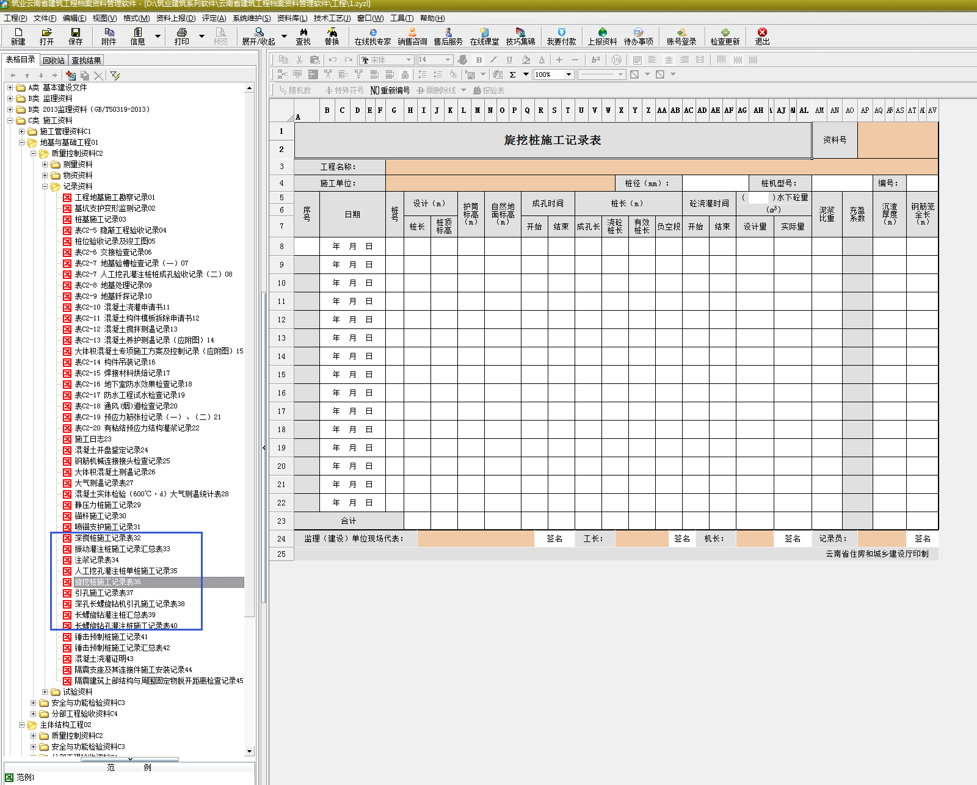977x785 pixels.
Task: Open the font name 宋体 dropdown
Action: pos(409,60)
